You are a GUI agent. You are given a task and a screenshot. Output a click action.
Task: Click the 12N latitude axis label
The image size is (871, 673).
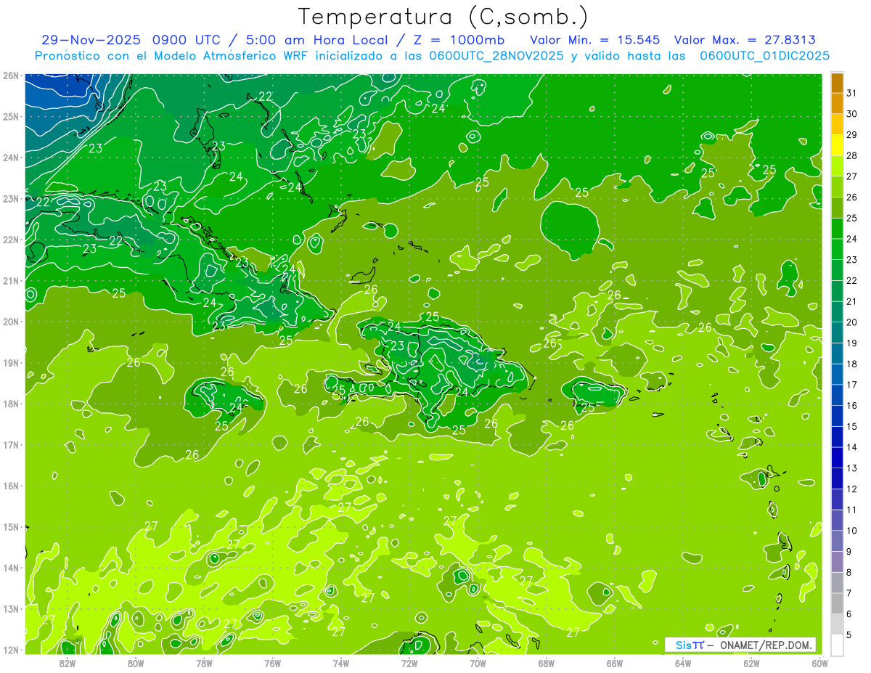(10, 650)
